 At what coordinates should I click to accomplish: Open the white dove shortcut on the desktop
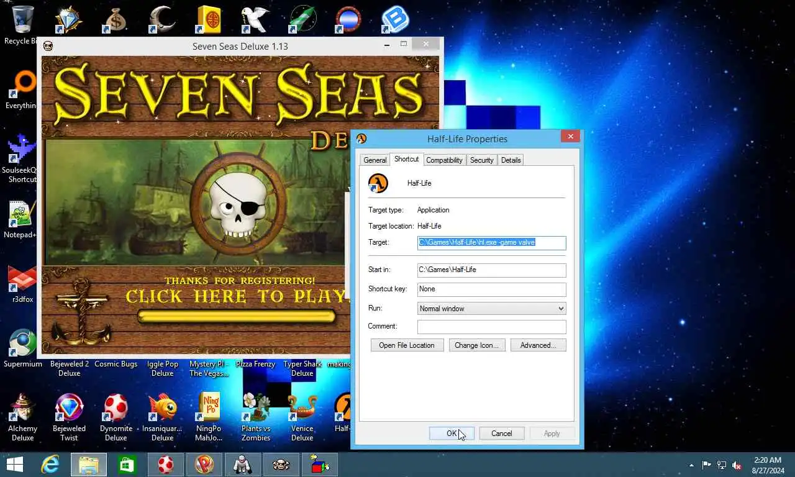[x=255, y=19]
